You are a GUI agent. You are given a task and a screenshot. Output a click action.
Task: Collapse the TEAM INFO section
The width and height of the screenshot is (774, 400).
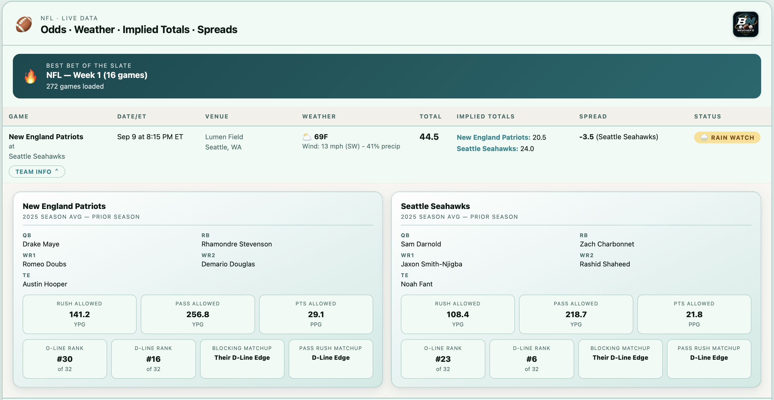point(37,172)
